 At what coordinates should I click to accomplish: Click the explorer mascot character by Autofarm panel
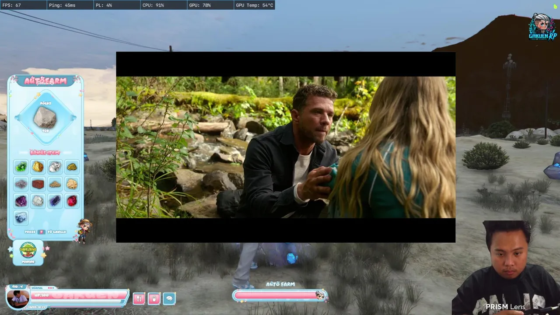(x=84, y=230)
